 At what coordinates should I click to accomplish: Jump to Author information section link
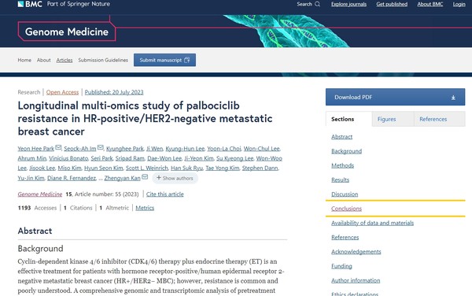coord(356,280)
